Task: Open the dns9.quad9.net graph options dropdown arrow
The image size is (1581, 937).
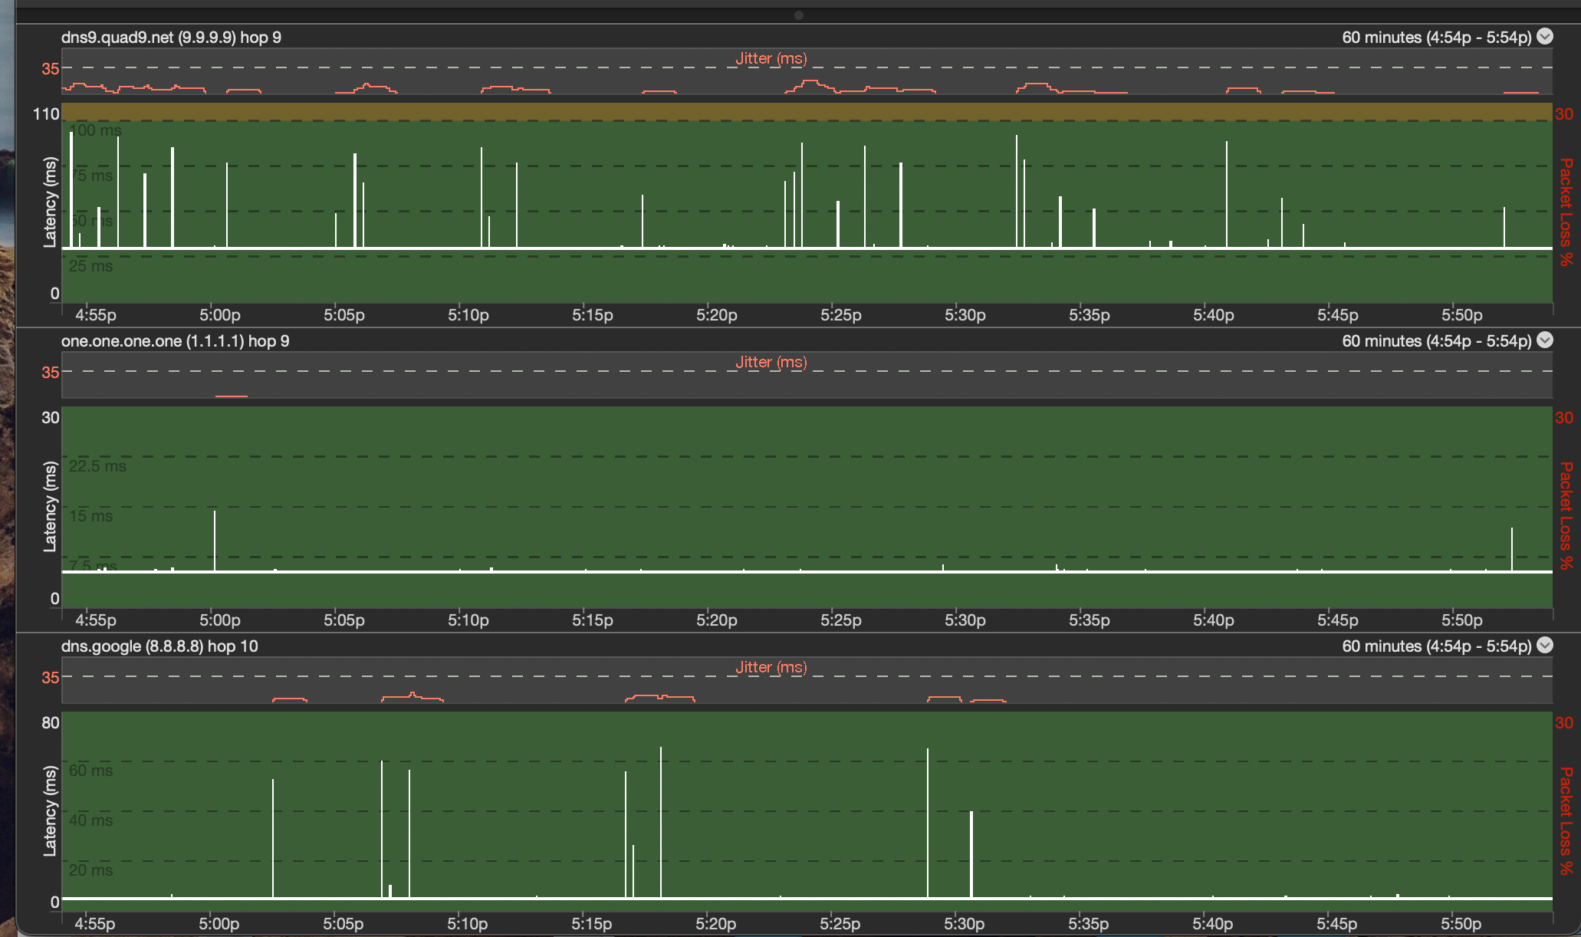Action: coord(1546,36)
